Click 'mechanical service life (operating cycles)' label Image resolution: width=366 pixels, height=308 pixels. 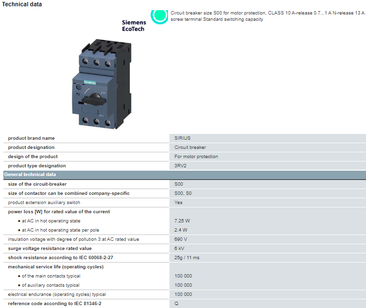56,267
